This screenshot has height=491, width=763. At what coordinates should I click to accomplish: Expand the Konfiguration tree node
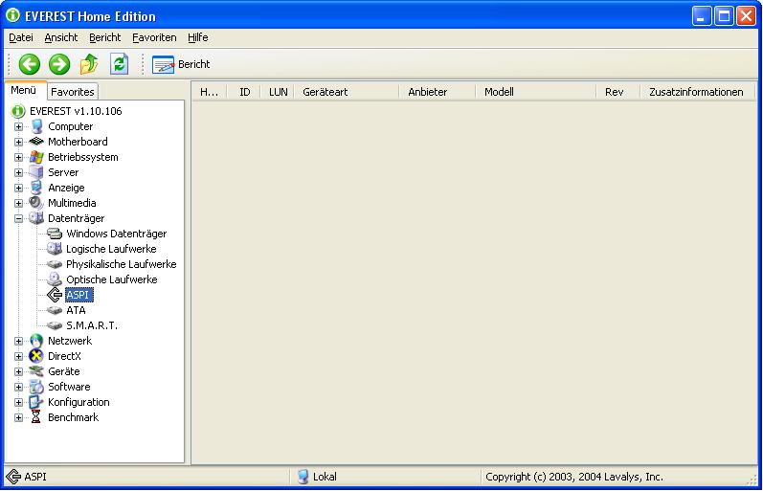tap(18, 402)
